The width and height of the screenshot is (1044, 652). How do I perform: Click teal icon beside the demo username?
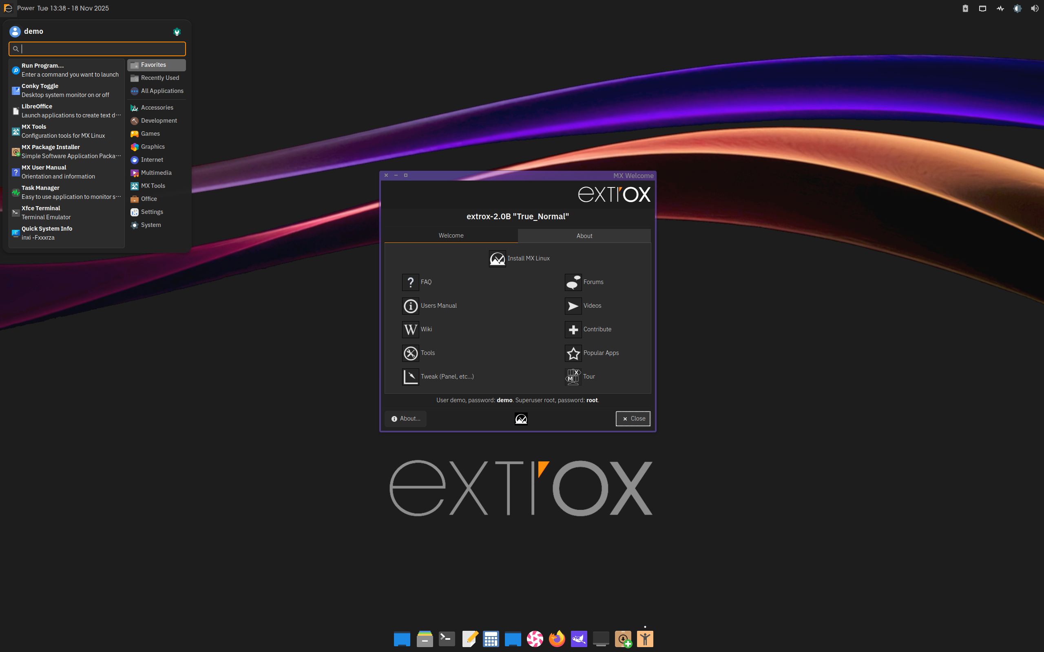(177, 31)
